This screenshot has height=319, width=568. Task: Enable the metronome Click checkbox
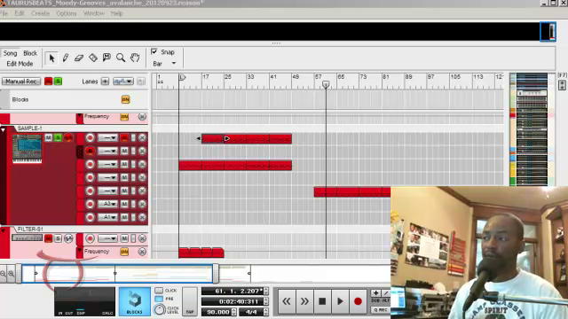(159, 291)
